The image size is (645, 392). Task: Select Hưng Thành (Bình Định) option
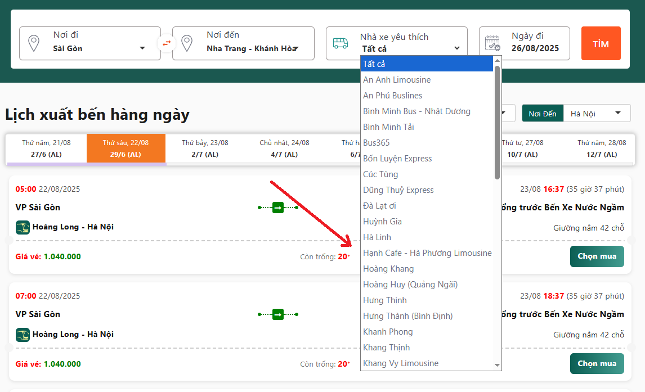click(x=427, y=316)
